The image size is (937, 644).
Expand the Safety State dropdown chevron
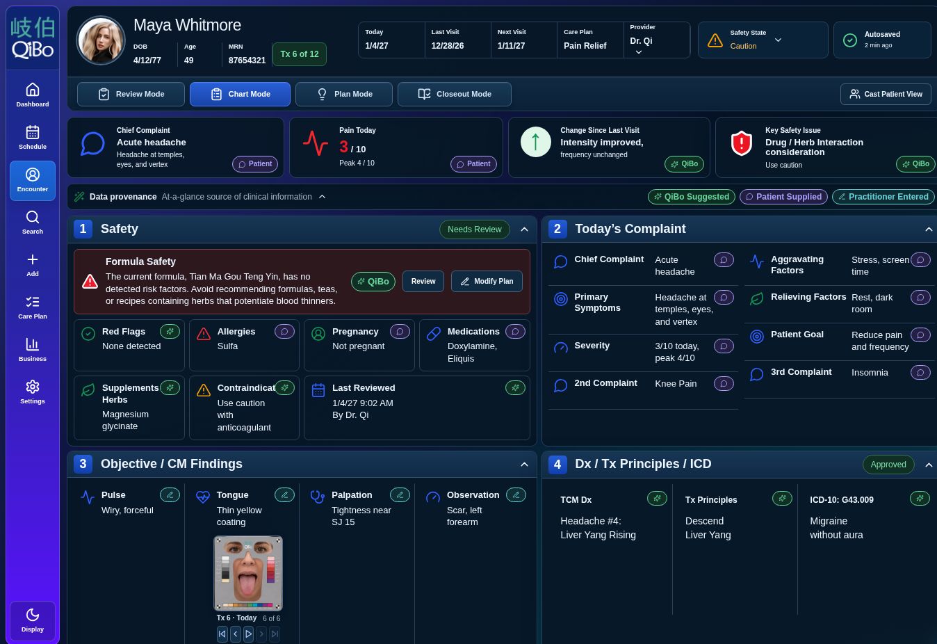tap(778, 40)
